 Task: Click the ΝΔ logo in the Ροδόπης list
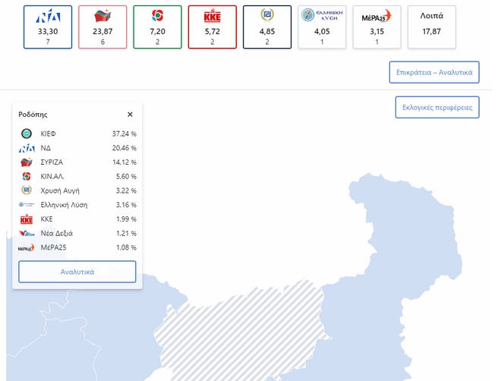pyautogui.click(x=27, y=148)
